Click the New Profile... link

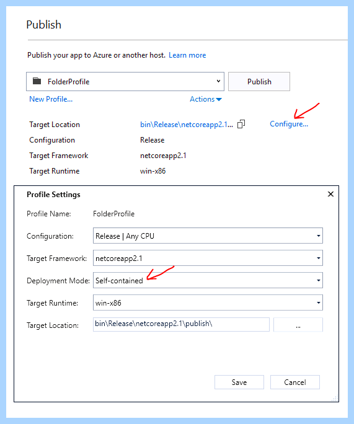click(51, 99)
